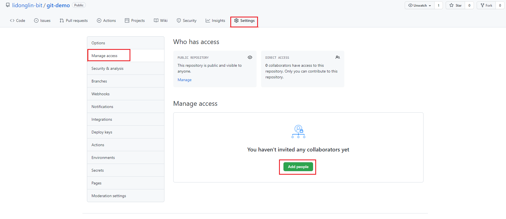
Task: Click the 'Who has access' heading
Action: pos(196,42)
